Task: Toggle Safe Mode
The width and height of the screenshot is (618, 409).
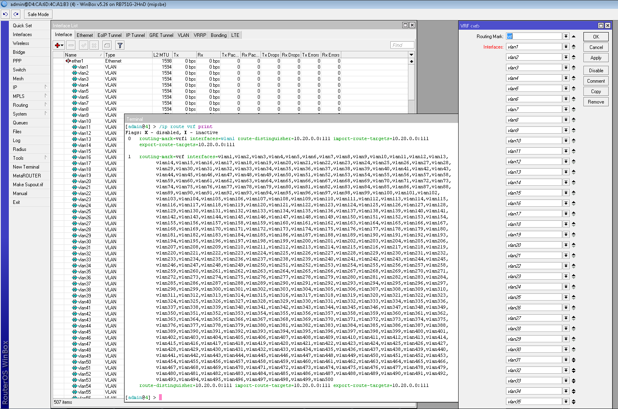Action: click(x=38, y=14)
